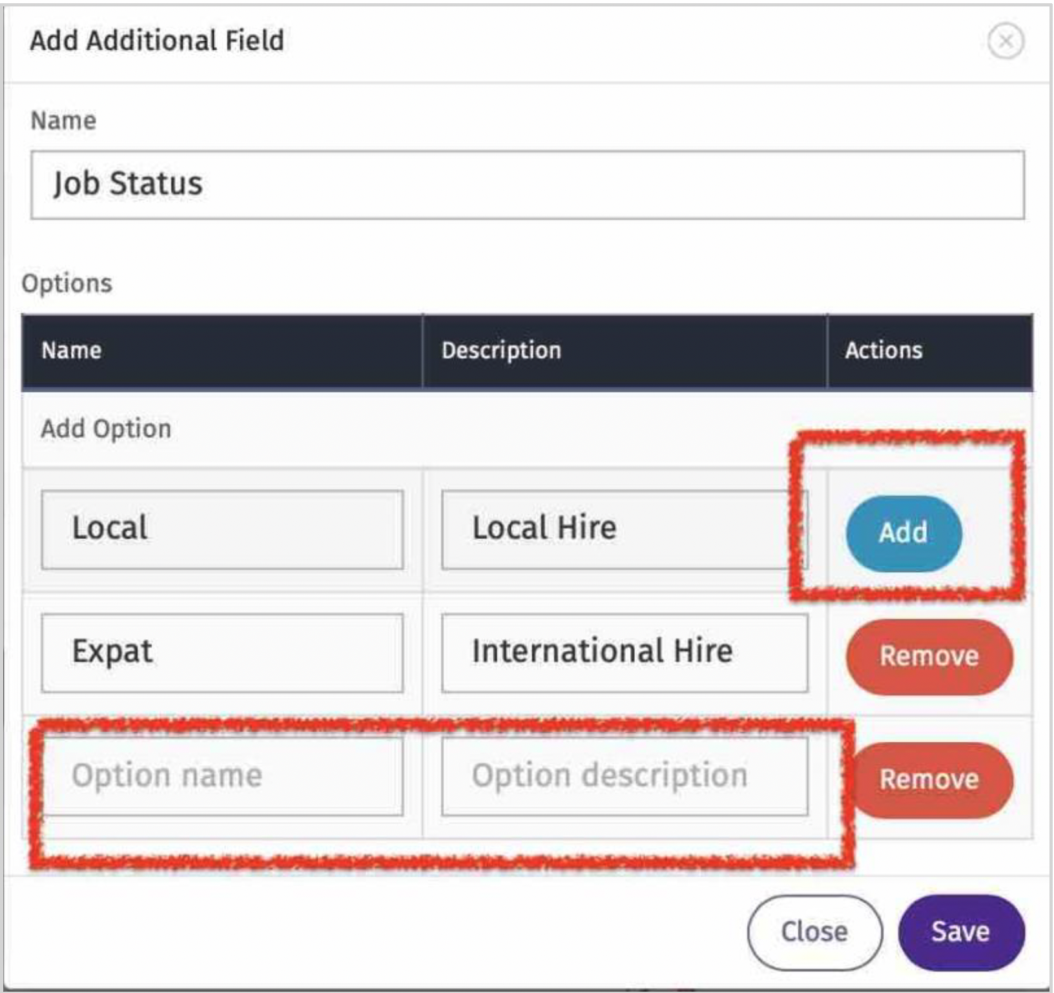
Task: Save the additional field
Action: click(x=960, y=932)
